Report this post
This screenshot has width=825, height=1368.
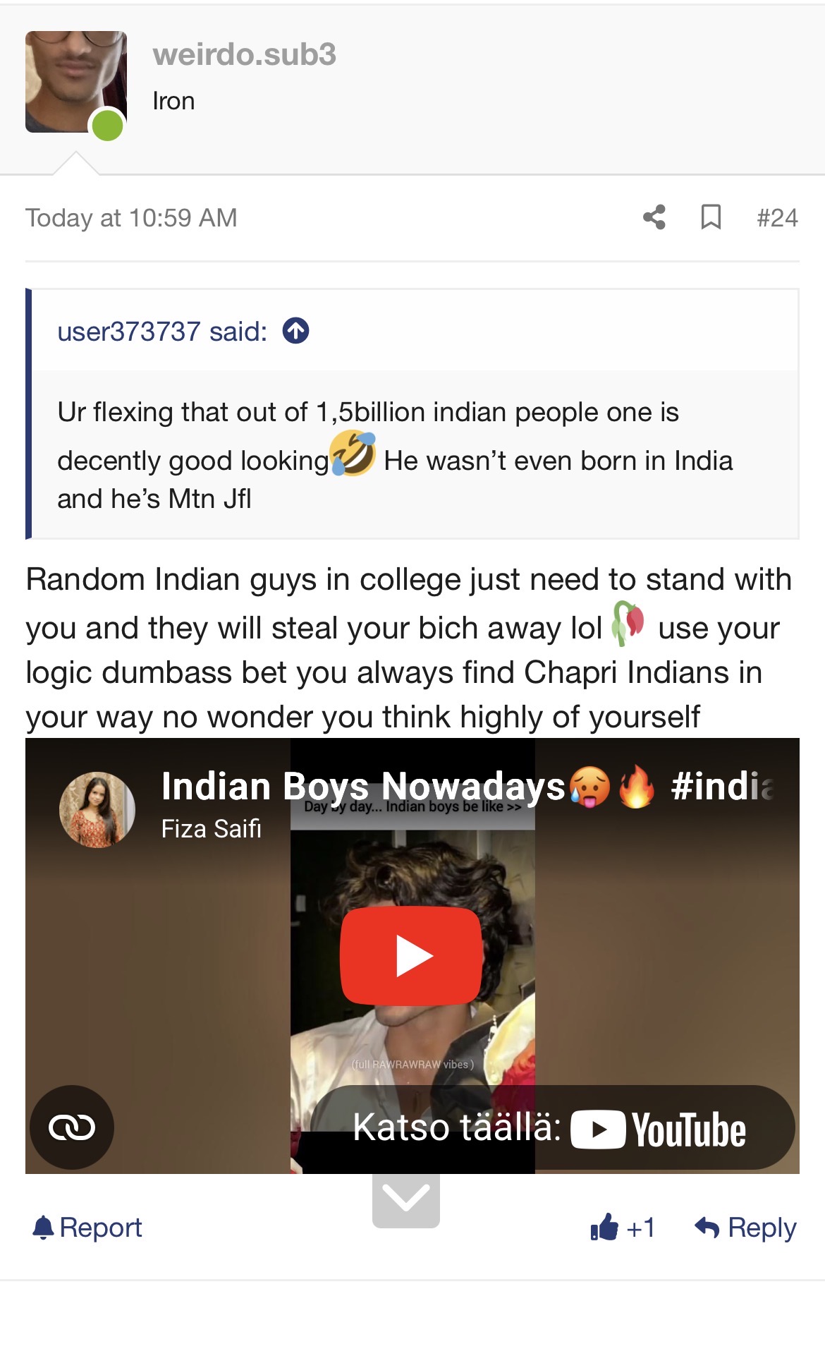click(x=87, y=1228)
